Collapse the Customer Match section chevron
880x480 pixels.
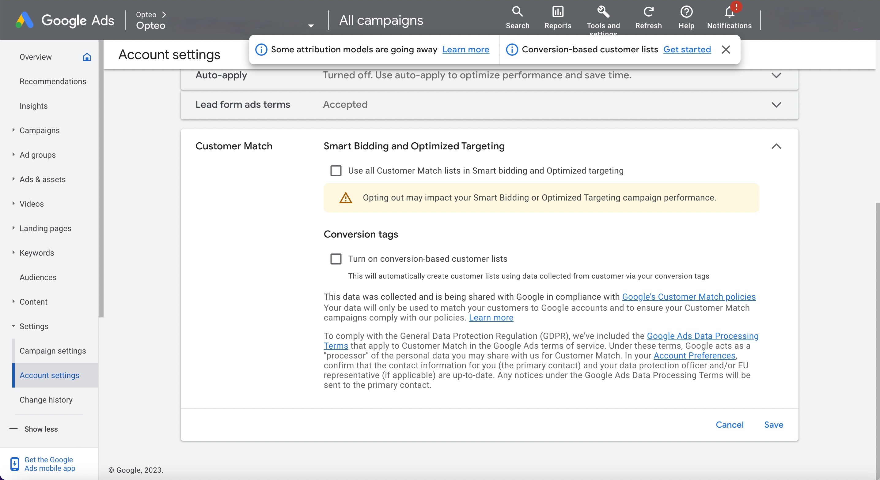(x=776, y=146)
